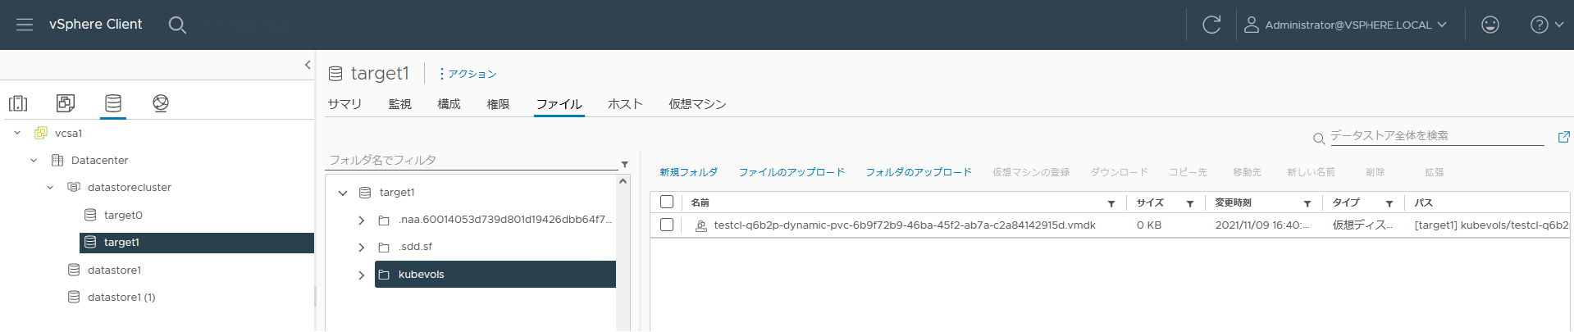Sort by the パス column header
This screenshot has height=332, width=1574.
(1424, 202)
